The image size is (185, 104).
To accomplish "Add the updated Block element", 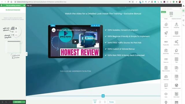I will coord(171,14).
